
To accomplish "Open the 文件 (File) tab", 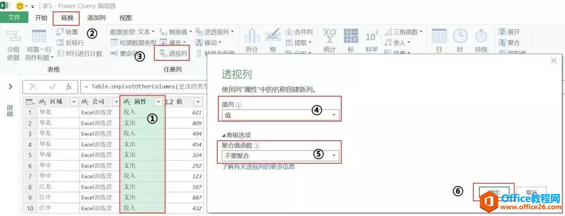I will coord(14,18).
